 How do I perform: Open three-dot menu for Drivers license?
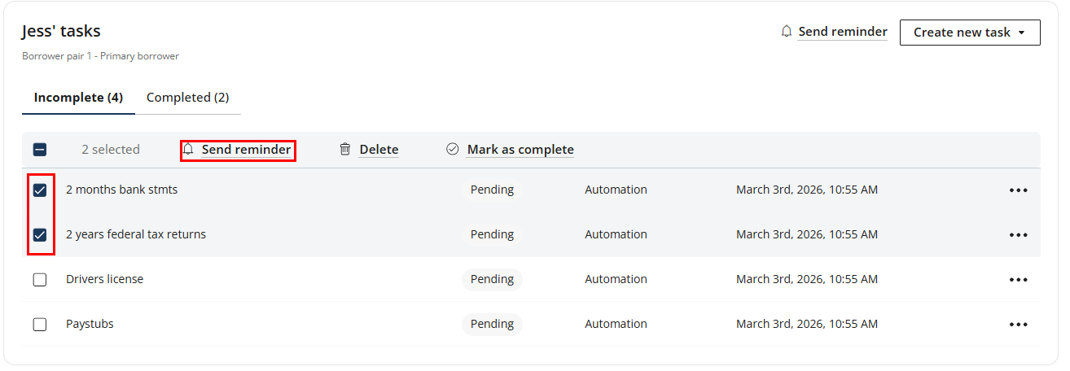click(x=1018, y=280)
